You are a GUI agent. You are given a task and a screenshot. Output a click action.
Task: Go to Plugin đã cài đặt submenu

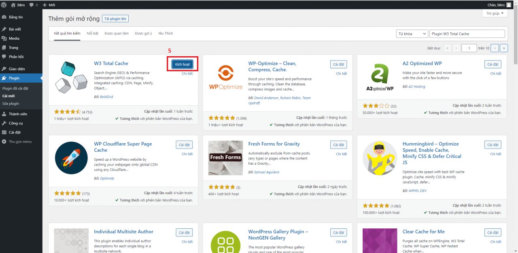[15, 88]
